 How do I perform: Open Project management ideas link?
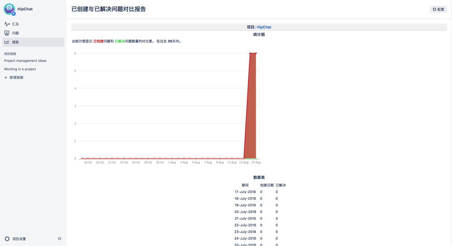[25, 61]
